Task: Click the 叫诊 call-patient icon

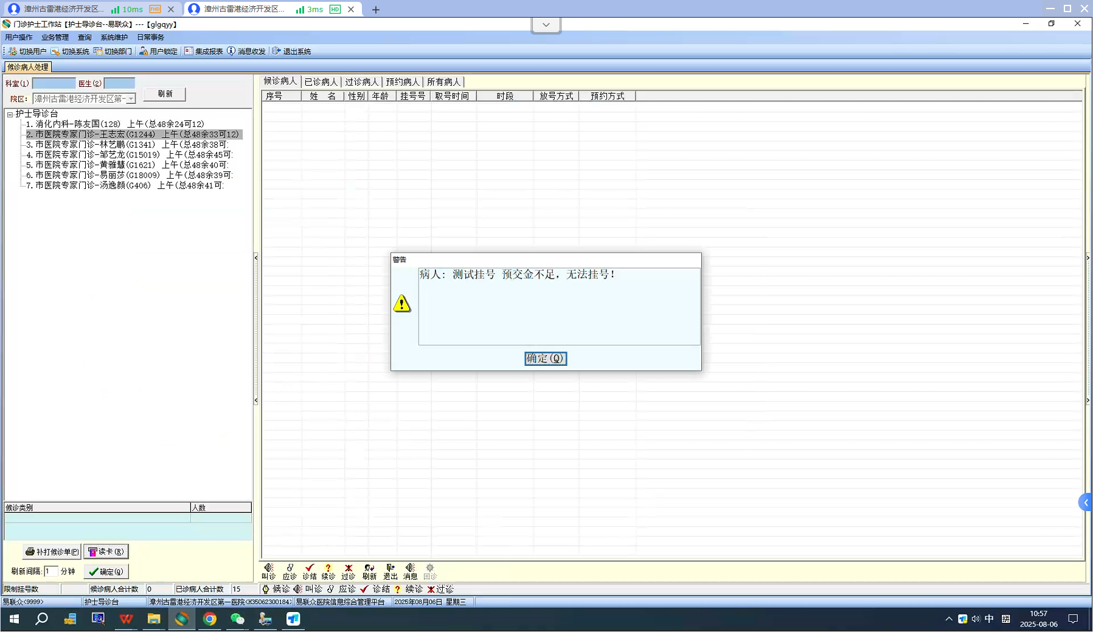Action: pyautogui.click(x=269, y=571)
